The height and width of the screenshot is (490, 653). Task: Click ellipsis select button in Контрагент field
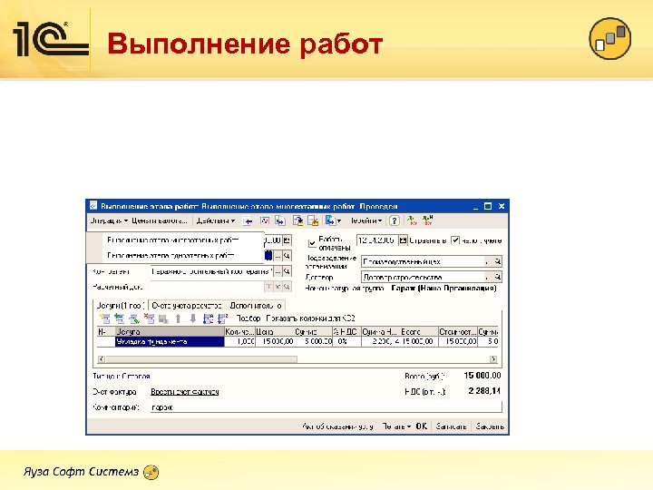(x=278, y=271)
